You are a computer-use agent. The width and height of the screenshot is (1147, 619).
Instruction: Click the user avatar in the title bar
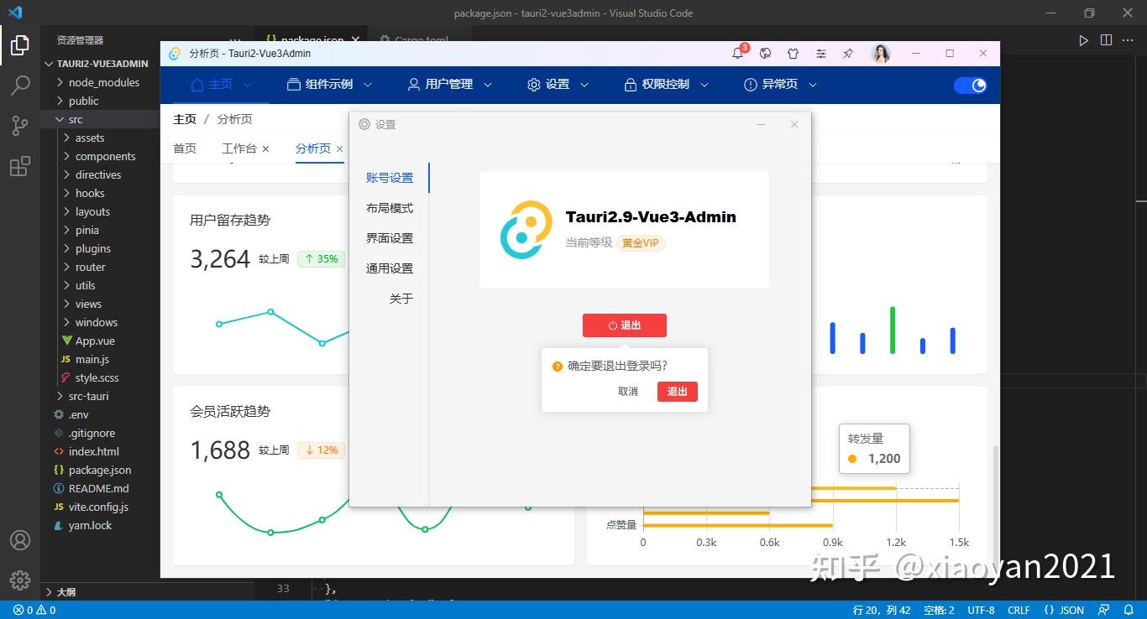point(880,53)
